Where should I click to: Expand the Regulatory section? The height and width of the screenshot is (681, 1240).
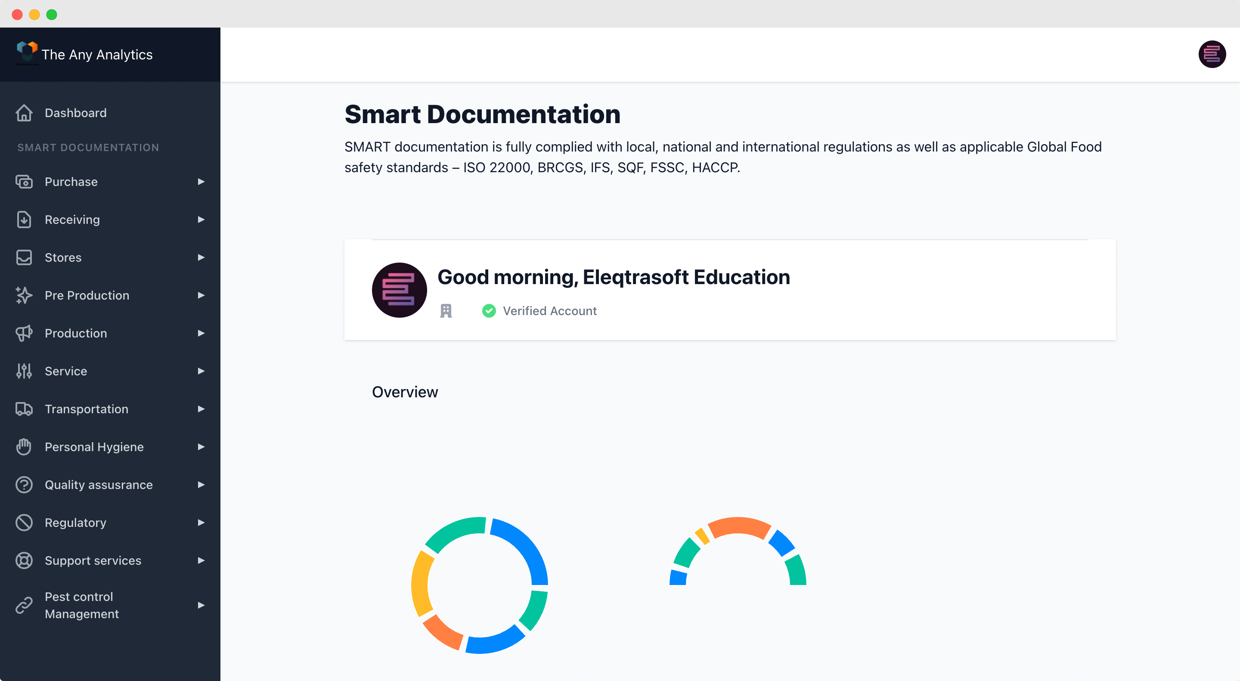[x=201, y=522]
